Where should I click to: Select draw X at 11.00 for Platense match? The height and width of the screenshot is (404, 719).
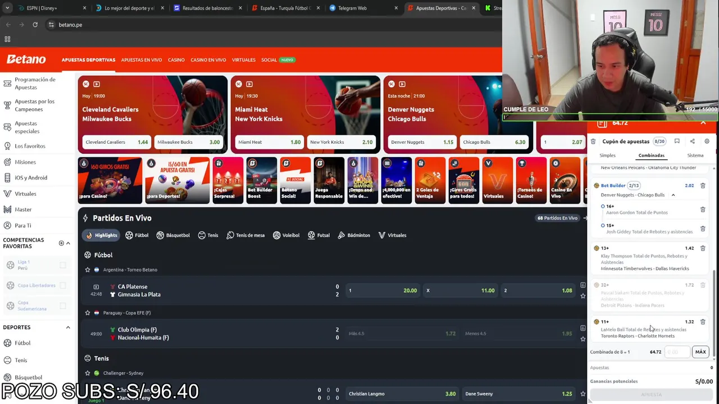click(461, 291)
